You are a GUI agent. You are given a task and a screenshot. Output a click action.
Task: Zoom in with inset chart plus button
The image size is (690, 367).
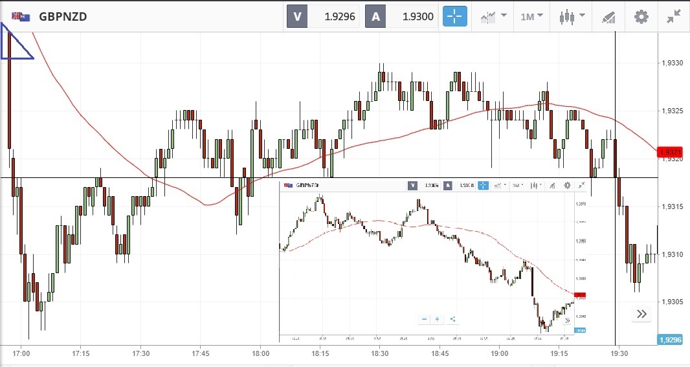pos(438,319)
